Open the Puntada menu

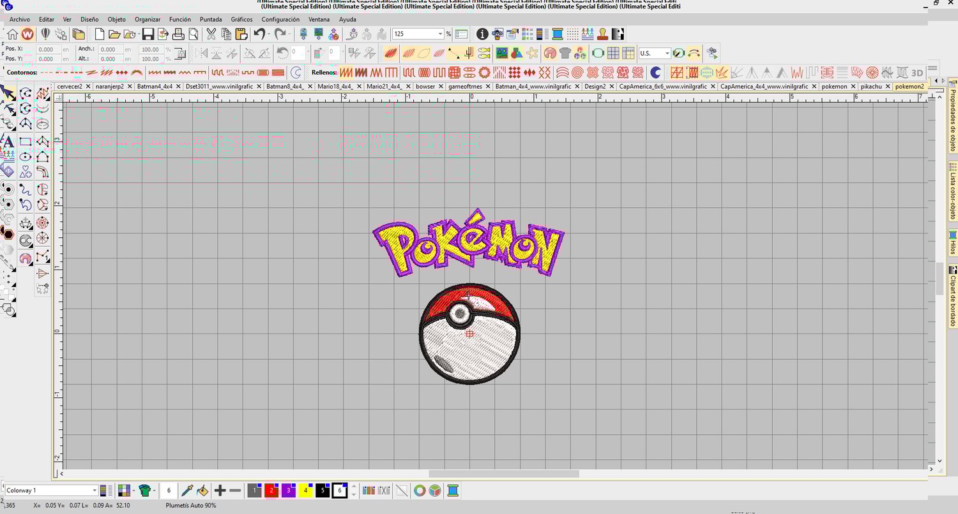[211, 20]
